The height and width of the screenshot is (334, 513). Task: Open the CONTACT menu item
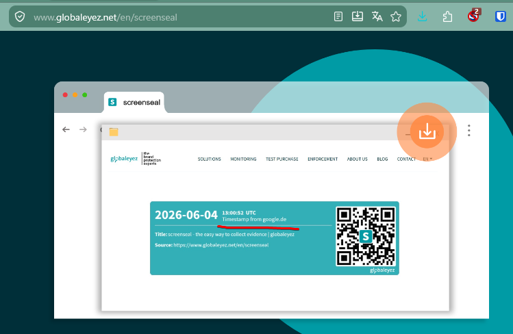(x=406, y=159)
